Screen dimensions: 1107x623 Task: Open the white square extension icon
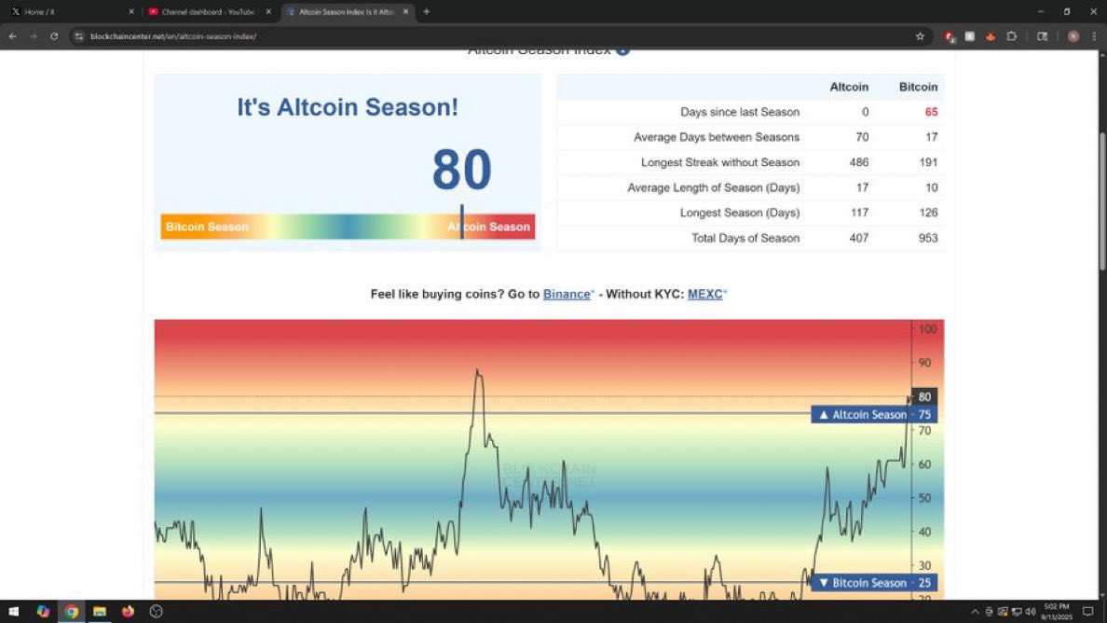click(x=970, y=36)
